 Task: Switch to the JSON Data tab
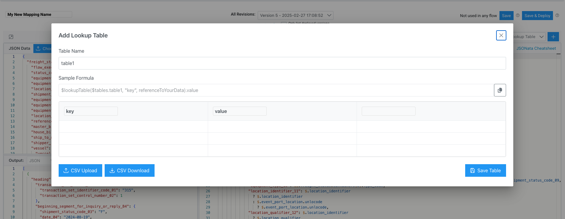(19, 48)
